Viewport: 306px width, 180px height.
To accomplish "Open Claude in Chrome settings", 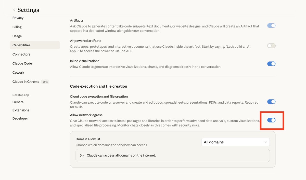I will pos(26,82).
